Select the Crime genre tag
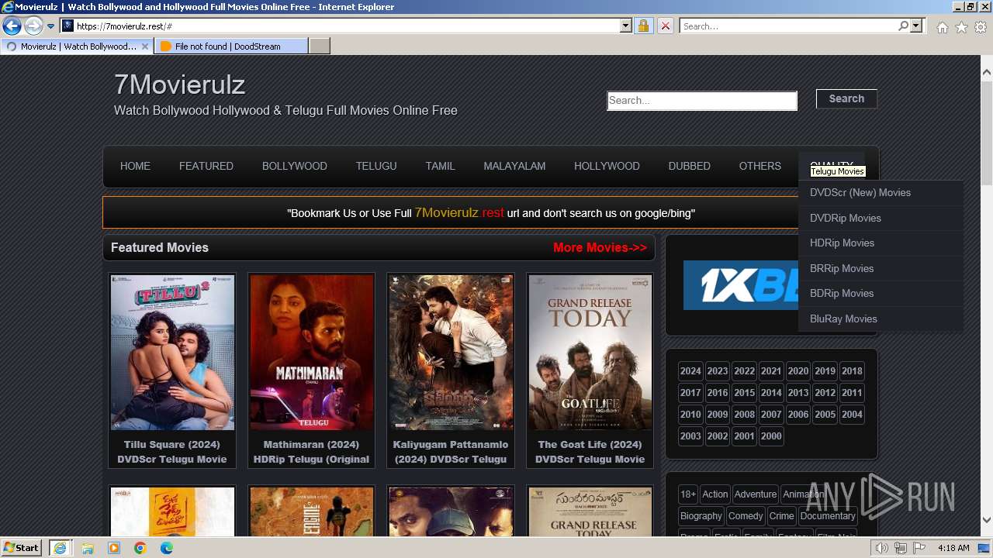This screenshot has height=558, width=993. click(x=782, y=516)
